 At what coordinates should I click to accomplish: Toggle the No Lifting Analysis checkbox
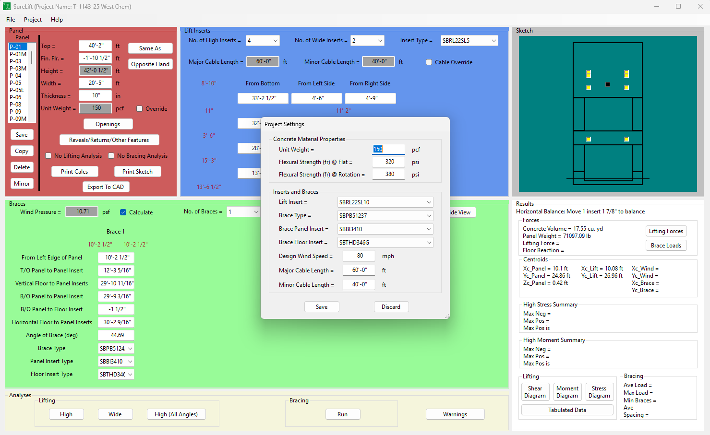pyautogui.click(x=48, y=156)
